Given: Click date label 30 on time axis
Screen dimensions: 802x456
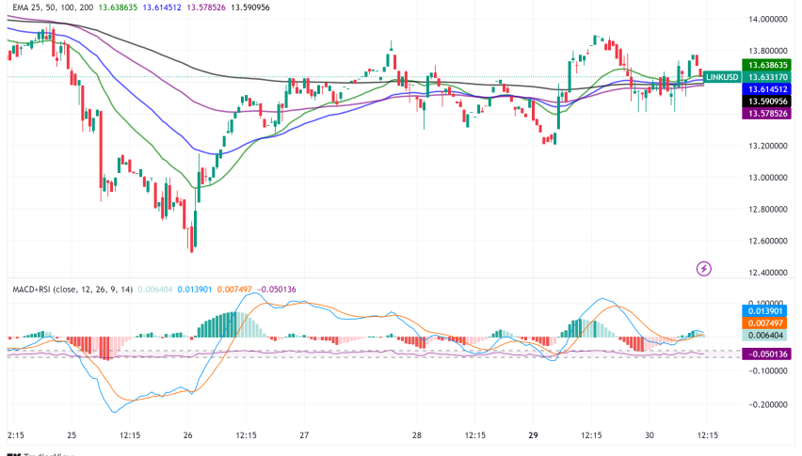Looking at the screenshot, I should [x=650, y=435].
